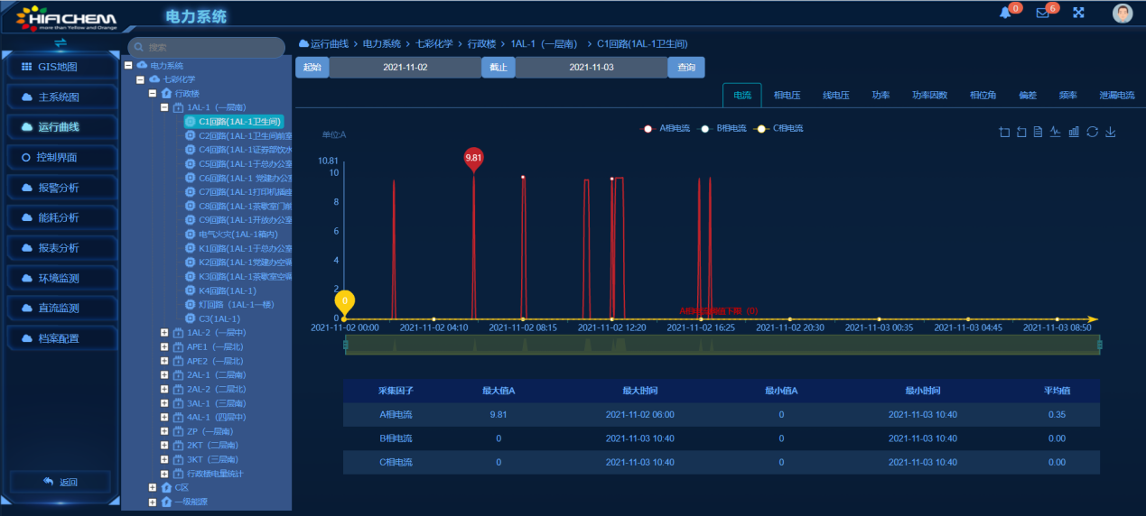Screen dimensions: 1146x516
Task: Switch the chart to bar view
Action: (x=1074, y=132)
